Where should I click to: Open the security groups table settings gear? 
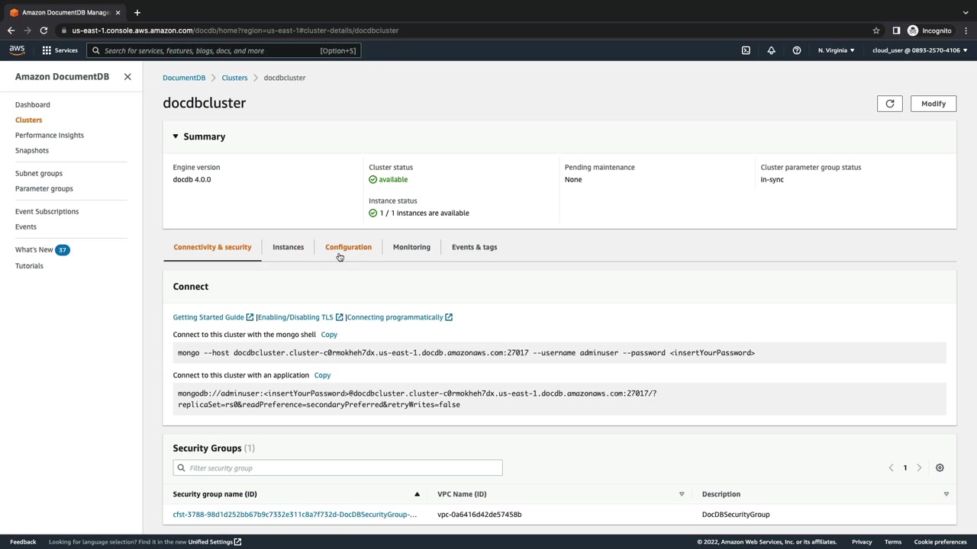click(x=940, y=468)
